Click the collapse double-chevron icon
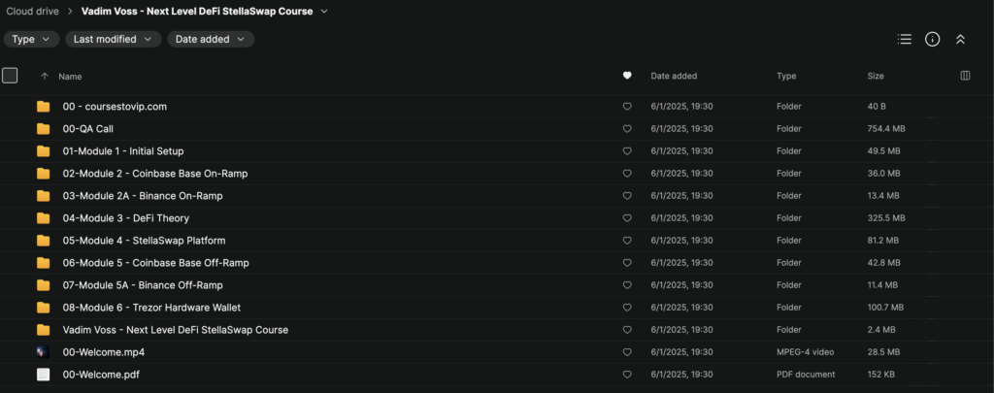994x393 pixels. tap(960, 40)
